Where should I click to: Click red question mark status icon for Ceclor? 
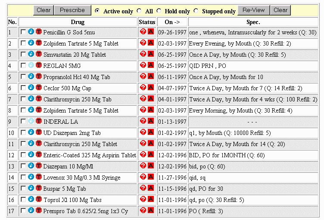[143, 88]
